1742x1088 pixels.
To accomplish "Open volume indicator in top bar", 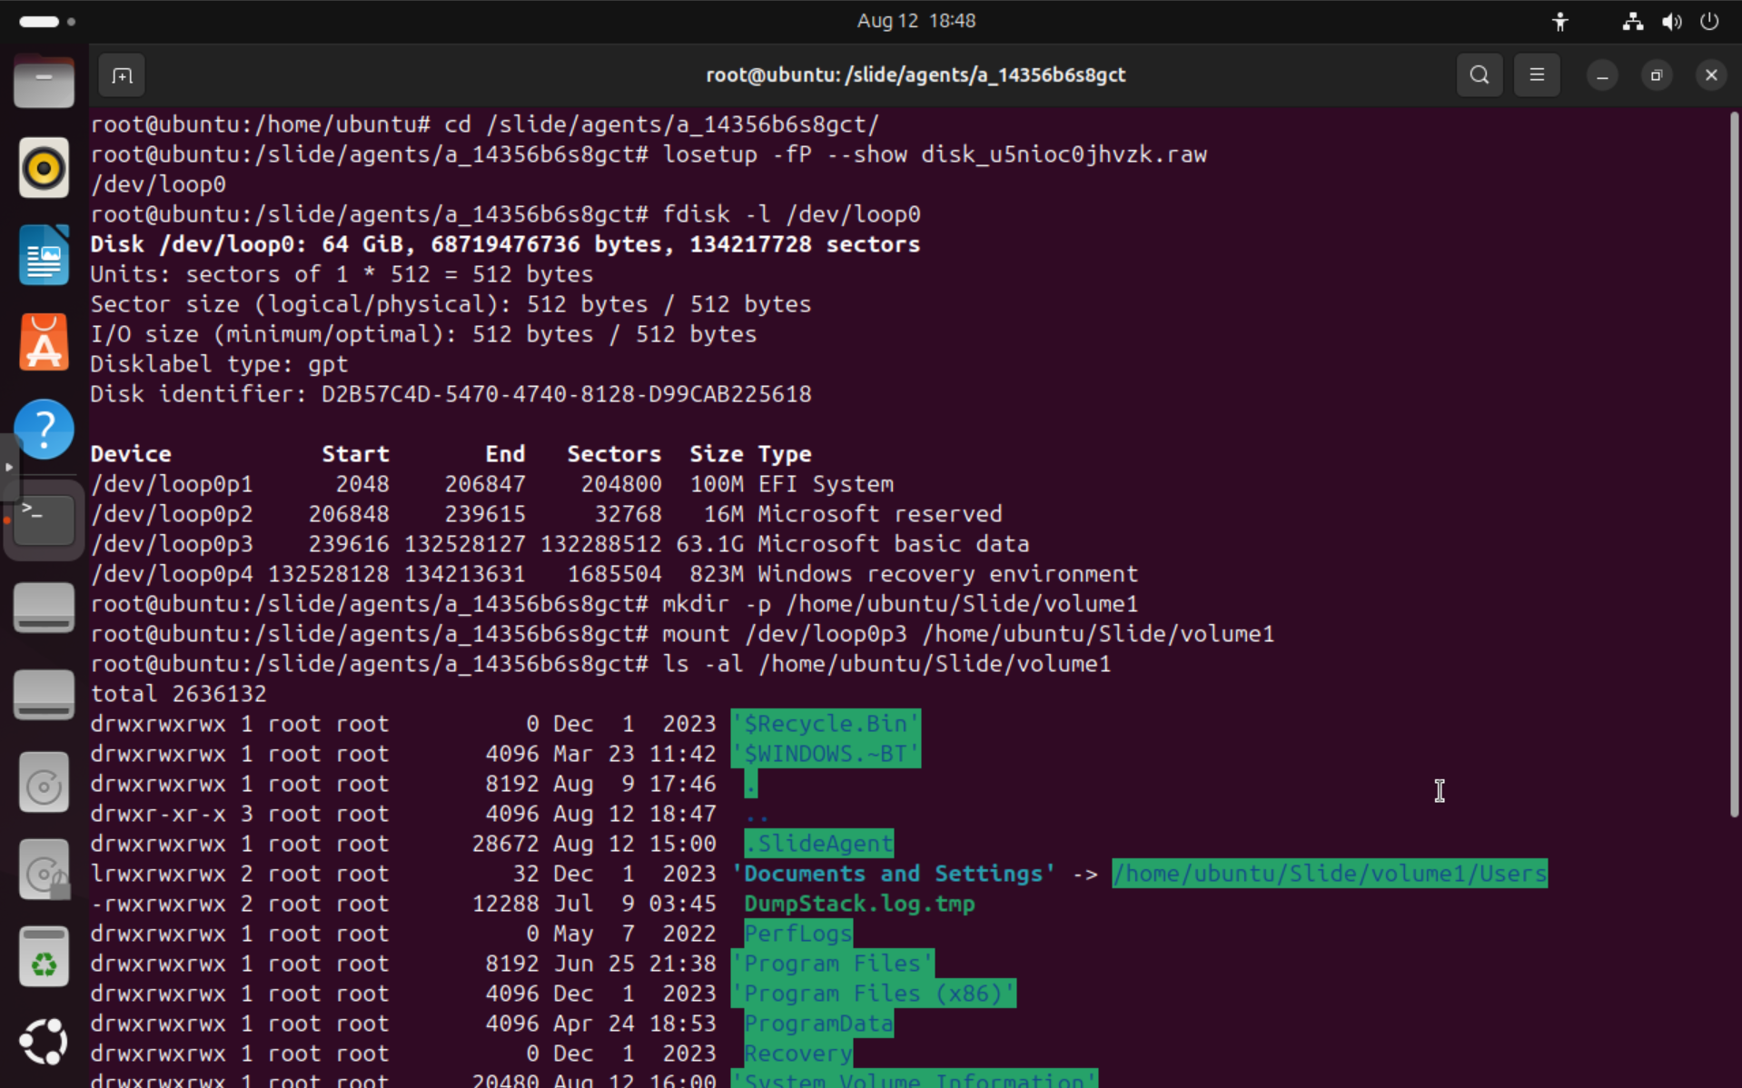I will (1671, 21).
